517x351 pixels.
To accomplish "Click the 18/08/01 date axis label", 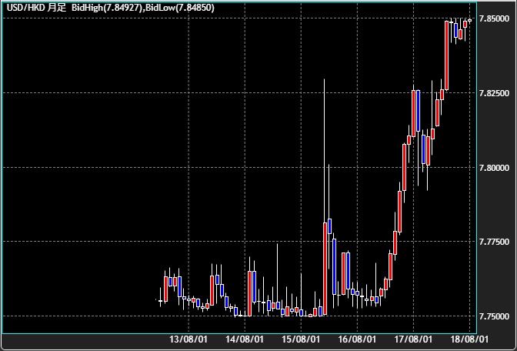I will pyautogui.click(x=469, y=339).
